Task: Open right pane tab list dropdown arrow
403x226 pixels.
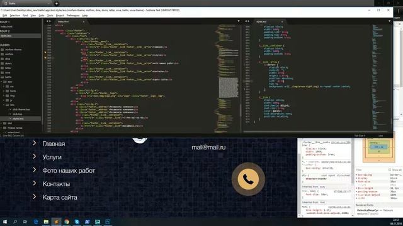Action: [389, 21]
